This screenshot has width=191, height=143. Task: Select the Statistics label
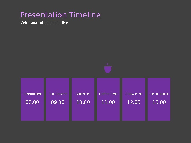click(x=83, y=94)
